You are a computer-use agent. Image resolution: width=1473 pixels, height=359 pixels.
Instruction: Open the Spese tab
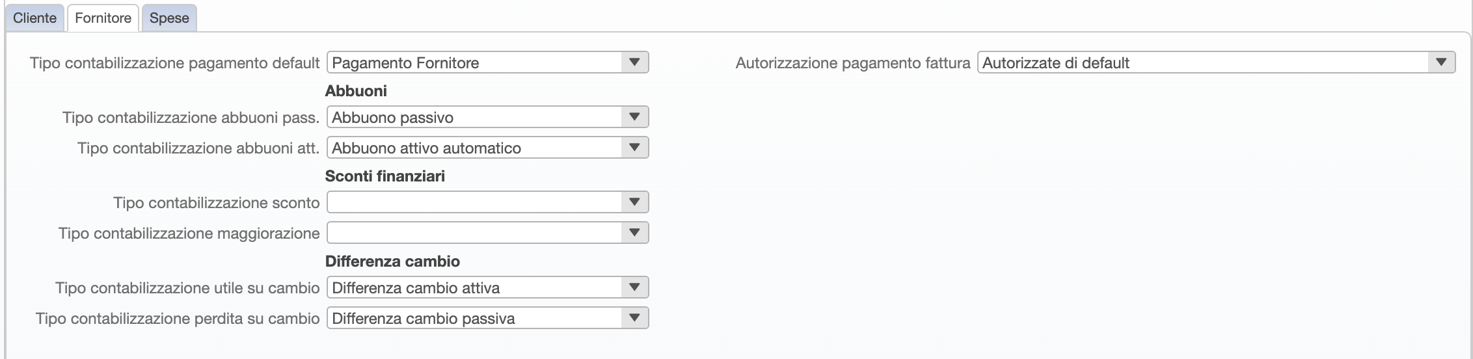169,18
